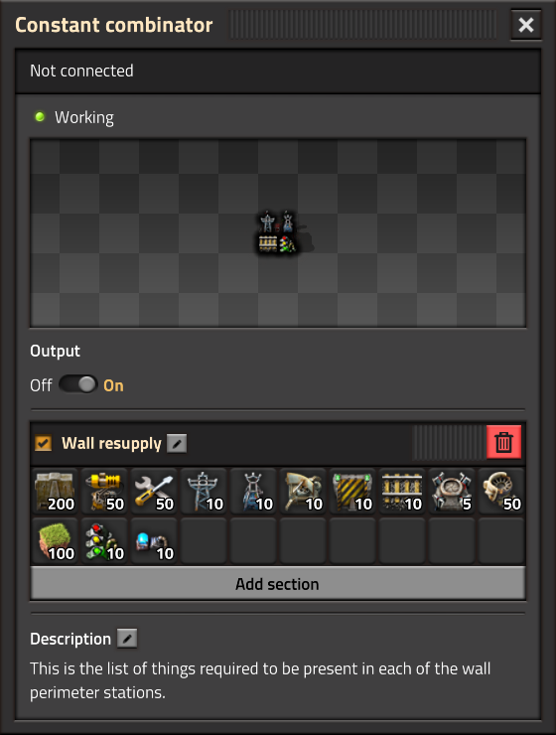Select the radar signal slot
The height and width of the screenshot is (735, 556).
click(304, 492)
